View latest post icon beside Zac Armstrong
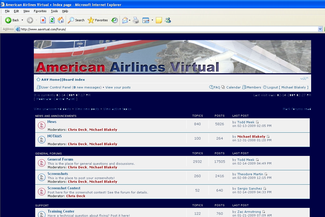This screenshot has height=217, width=325. click(264, 212)
